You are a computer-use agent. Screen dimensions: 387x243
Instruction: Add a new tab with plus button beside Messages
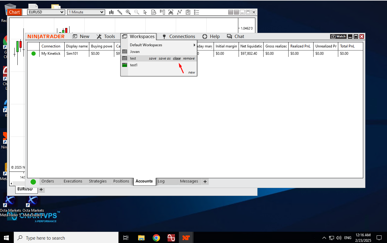(205, 182)
